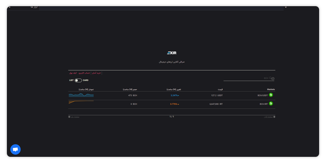Click the 473 BCH volume value
326x163 pixels.
tap(133, 95)
